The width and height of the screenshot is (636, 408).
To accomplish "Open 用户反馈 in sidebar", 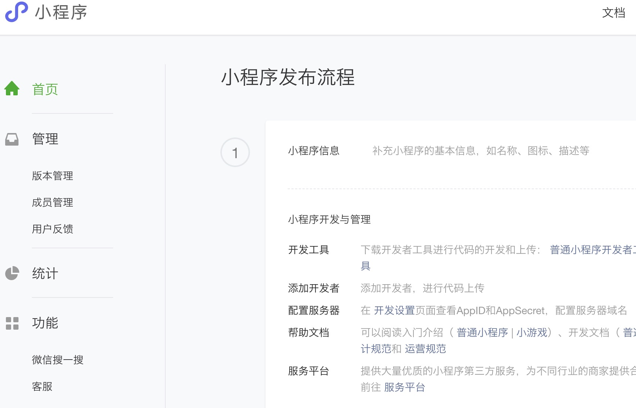I will point(53,229).
